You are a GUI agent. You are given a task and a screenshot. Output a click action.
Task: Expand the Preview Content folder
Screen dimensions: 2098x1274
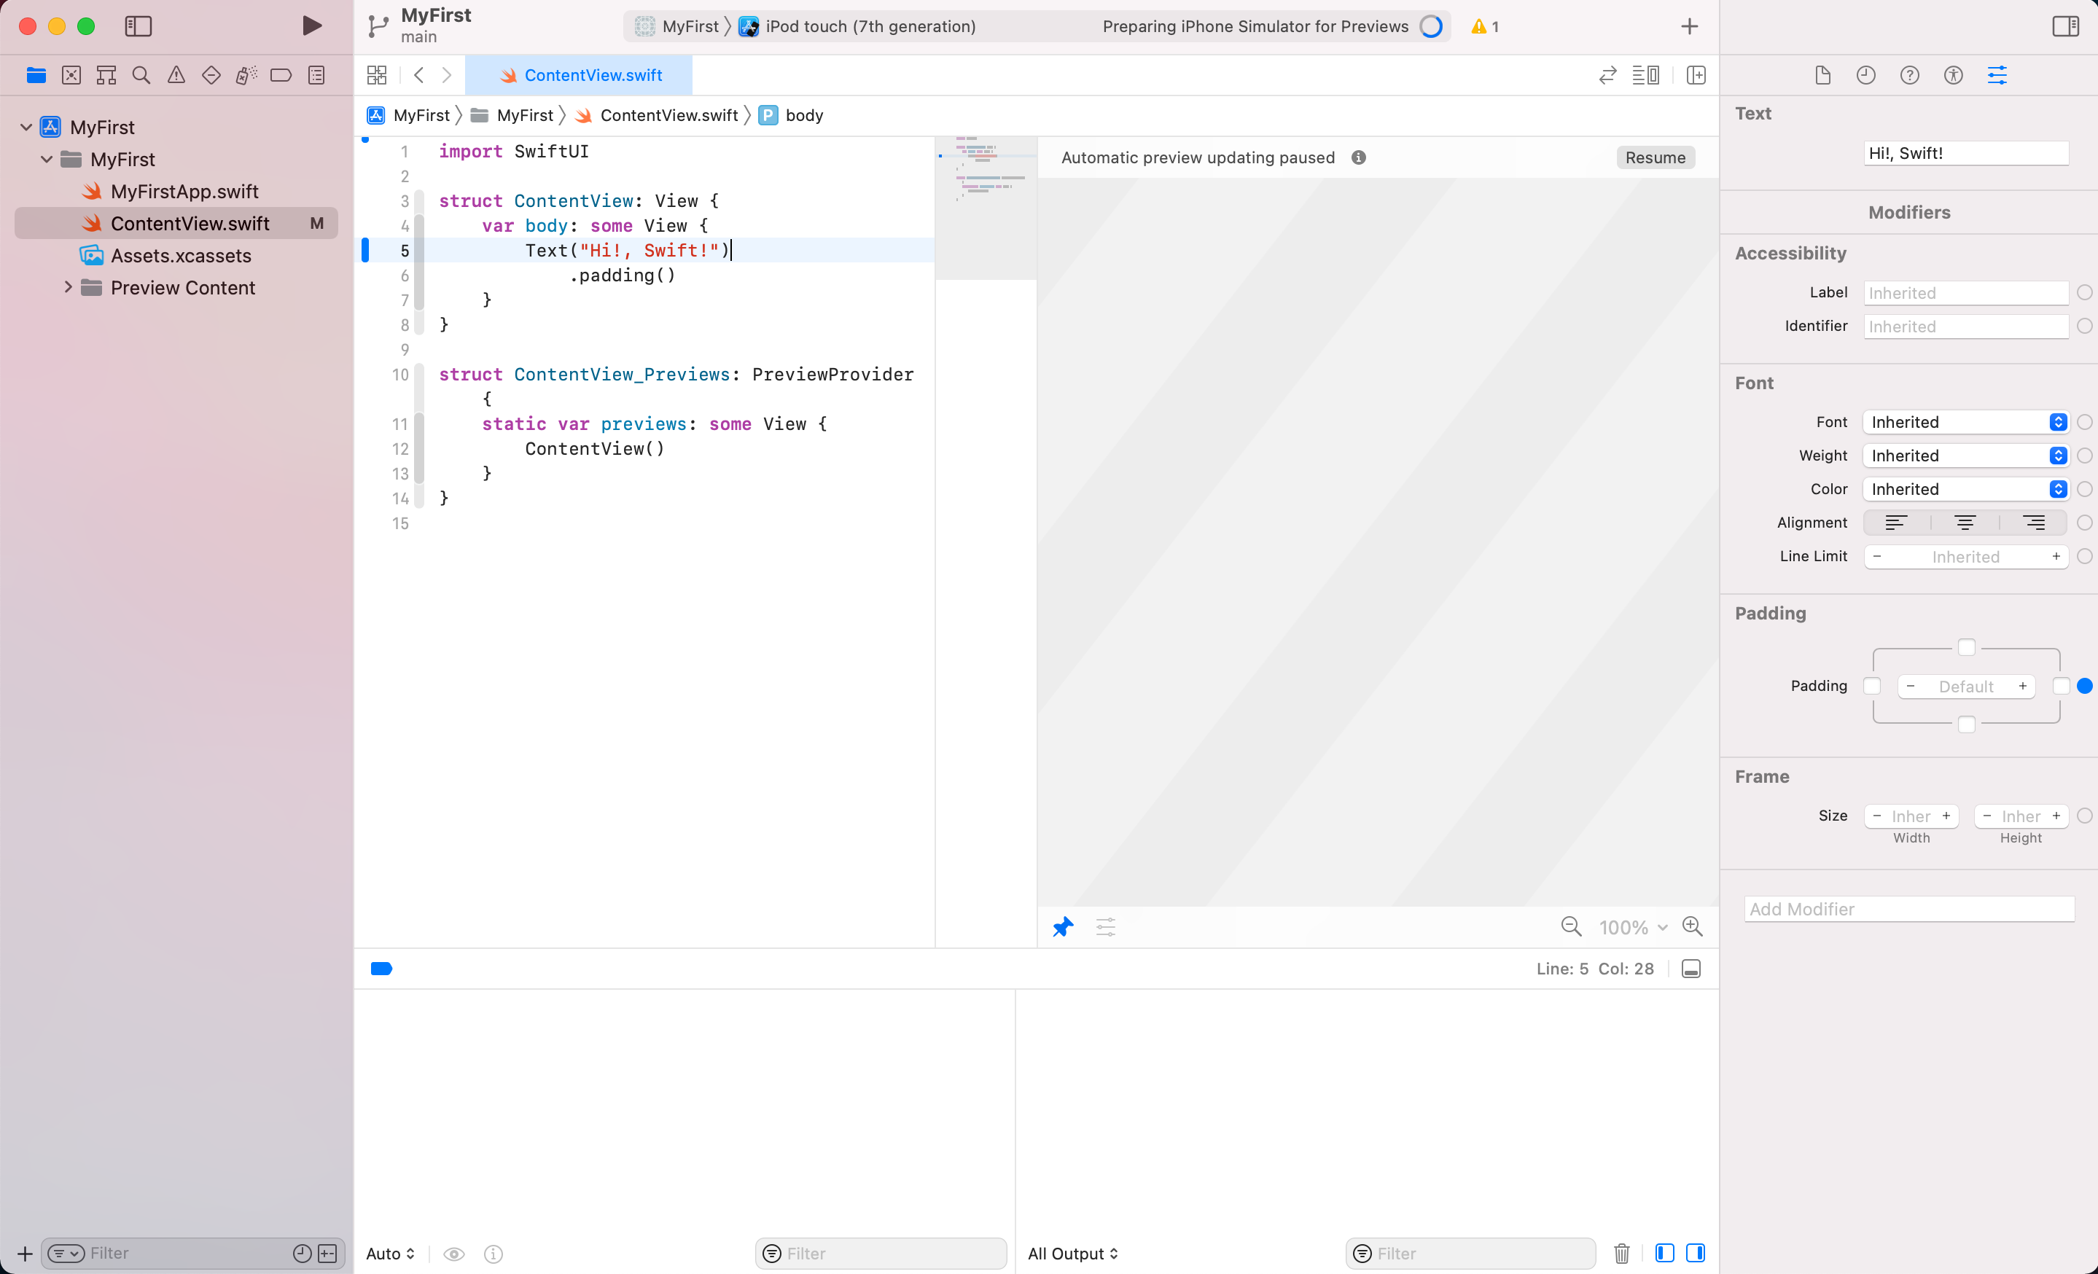(68, 288)
